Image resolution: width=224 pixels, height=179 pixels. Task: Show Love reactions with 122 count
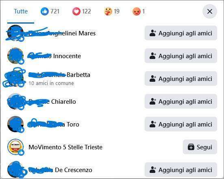point(82,11)
